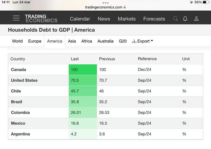
Task: Open the Markets menu
Action: click(x=127, y=19)
